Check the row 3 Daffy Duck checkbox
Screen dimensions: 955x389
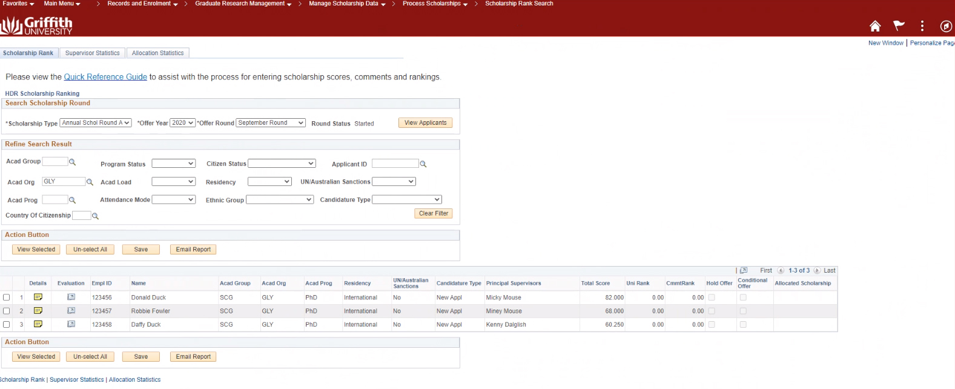(7, 324)
